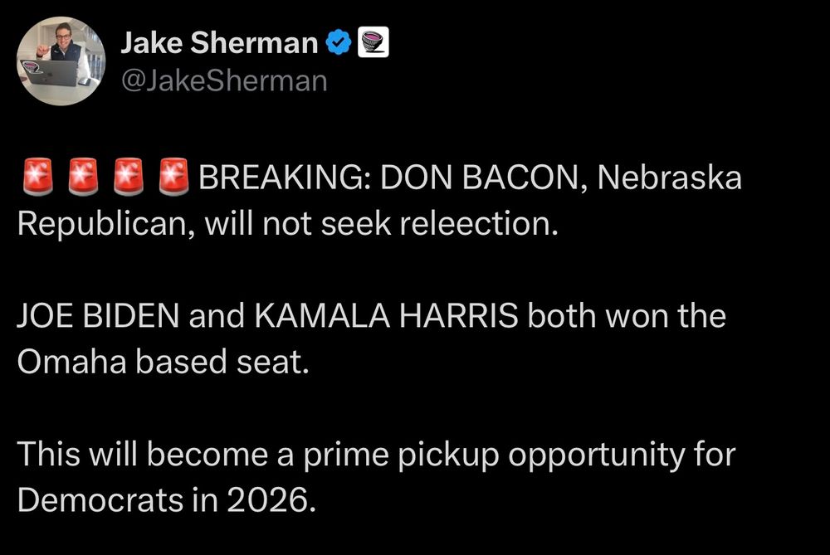Click the misspelled word releection
Screen dimensions: 830x555
coord(479,223)
